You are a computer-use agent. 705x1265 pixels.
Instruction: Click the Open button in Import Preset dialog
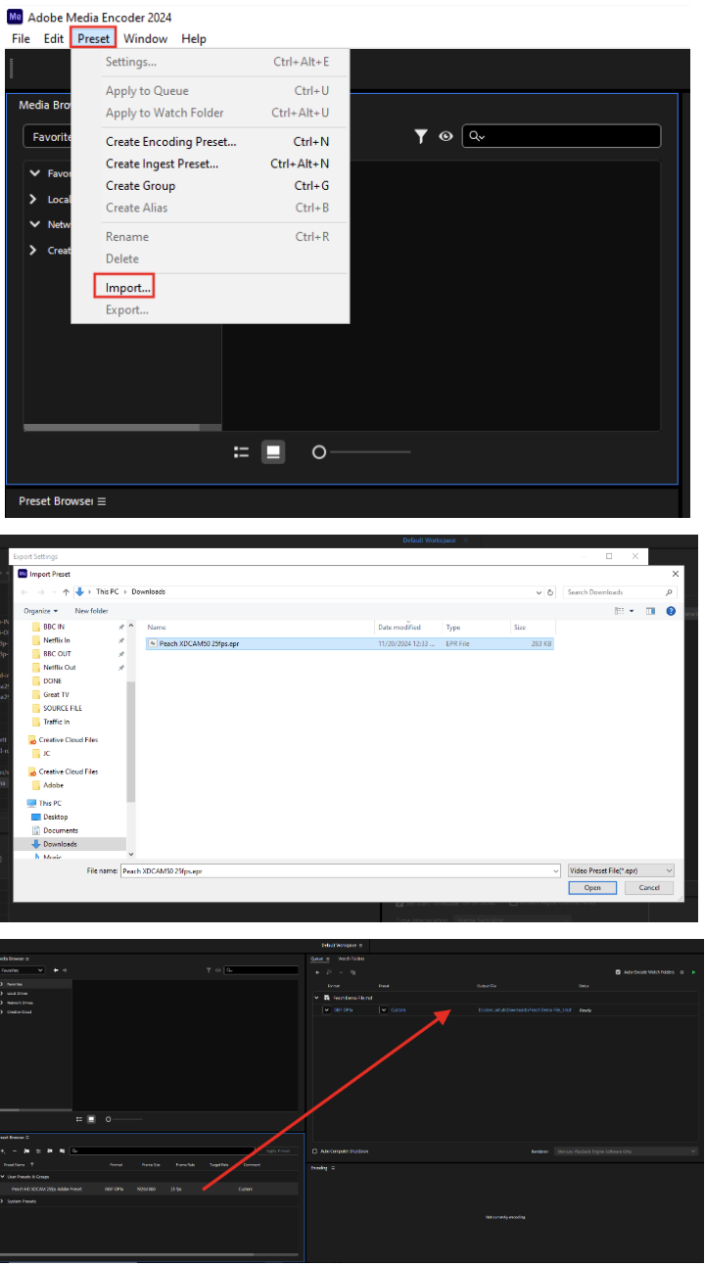592,888
